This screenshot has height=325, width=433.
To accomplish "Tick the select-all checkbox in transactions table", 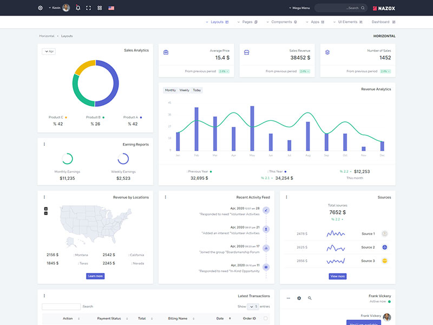I will tap(265, 318).
